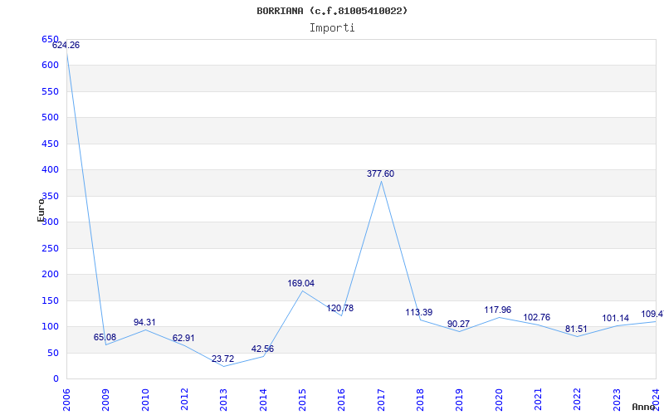
Task: Click the BORRIANA chart title
Action: [332, 11]
